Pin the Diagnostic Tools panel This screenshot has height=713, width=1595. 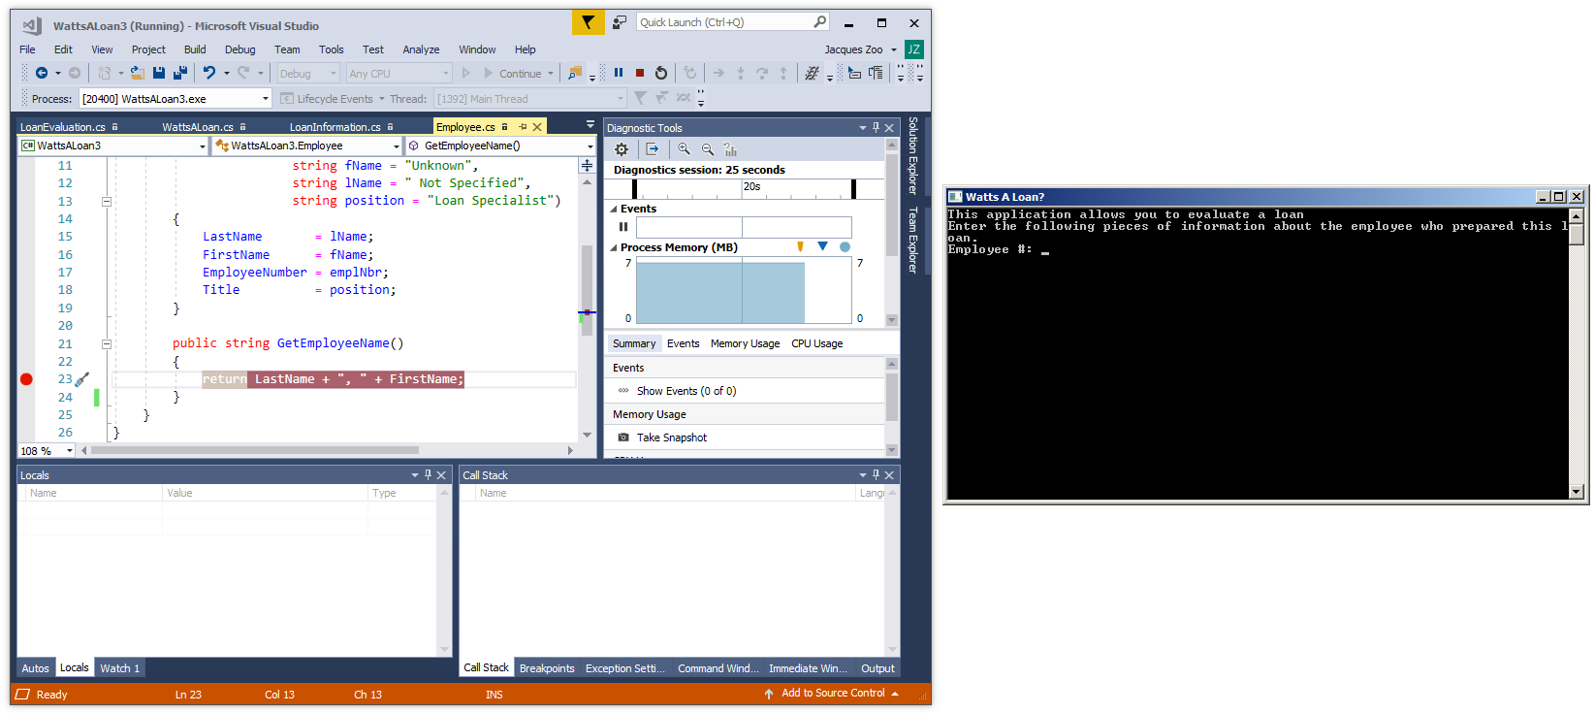coord(876,127)
